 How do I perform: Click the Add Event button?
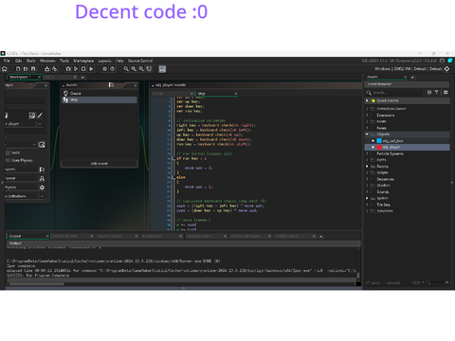tap(100, 163)
